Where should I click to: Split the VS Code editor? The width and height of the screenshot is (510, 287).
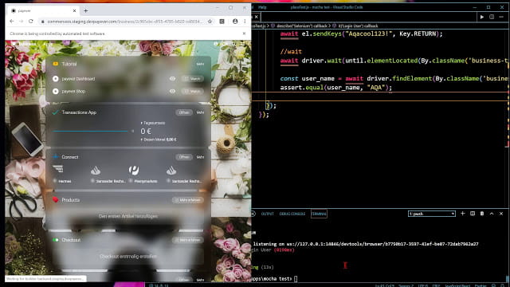[x=492, y=17]
